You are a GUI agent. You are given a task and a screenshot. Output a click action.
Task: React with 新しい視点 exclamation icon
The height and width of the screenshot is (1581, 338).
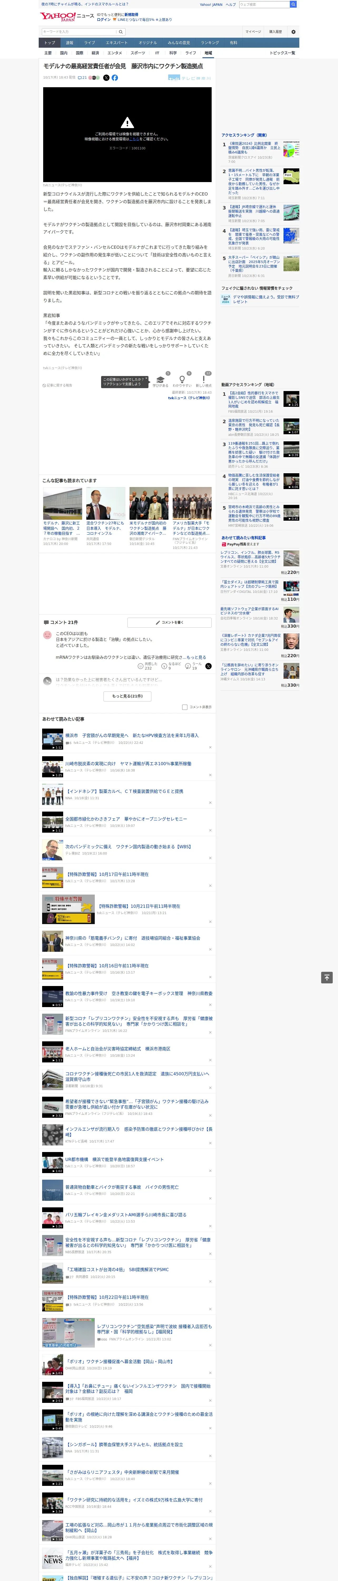(204, 379)
